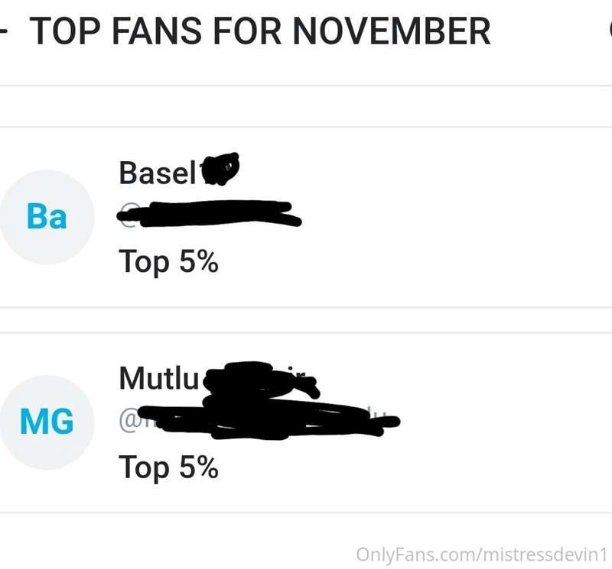Go back using the top-left arrow
This screenshot has height=569, width=612.
(3, 31)
